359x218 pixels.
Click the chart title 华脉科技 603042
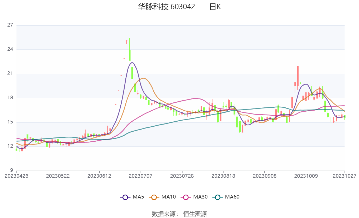pos(166,7)
